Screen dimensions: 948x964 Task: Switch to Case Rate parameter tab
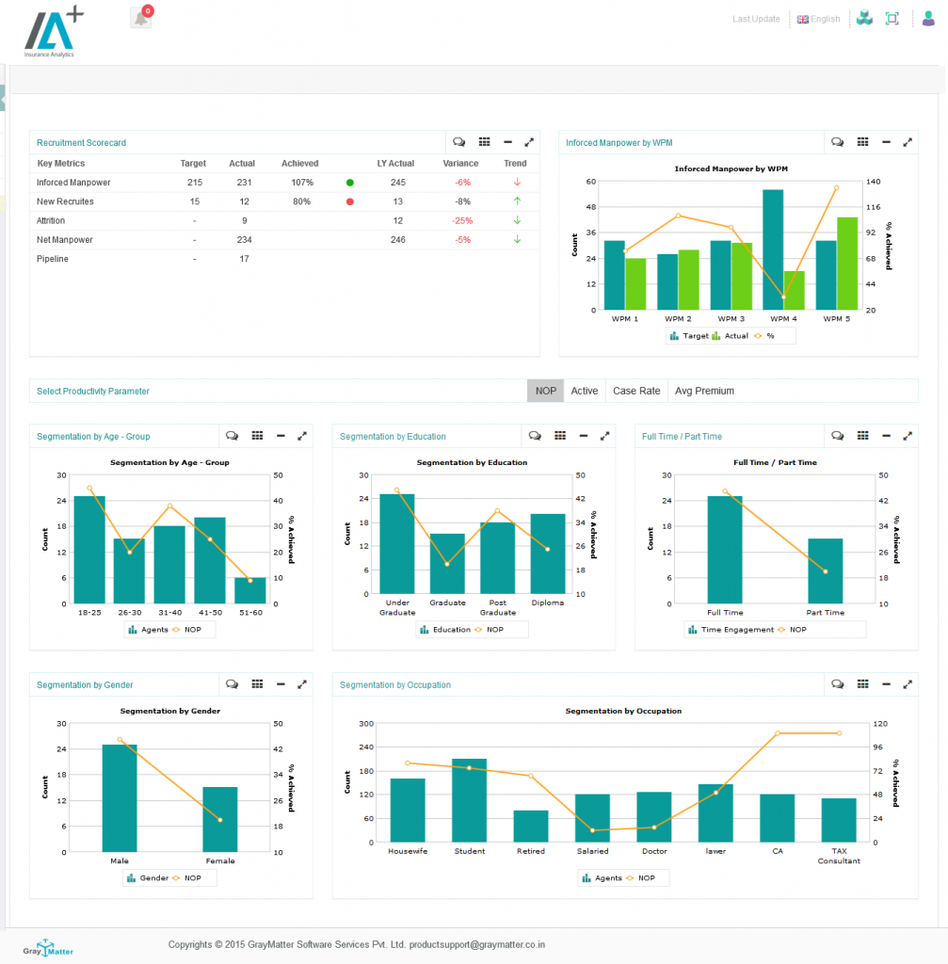(x=636, y=391)
